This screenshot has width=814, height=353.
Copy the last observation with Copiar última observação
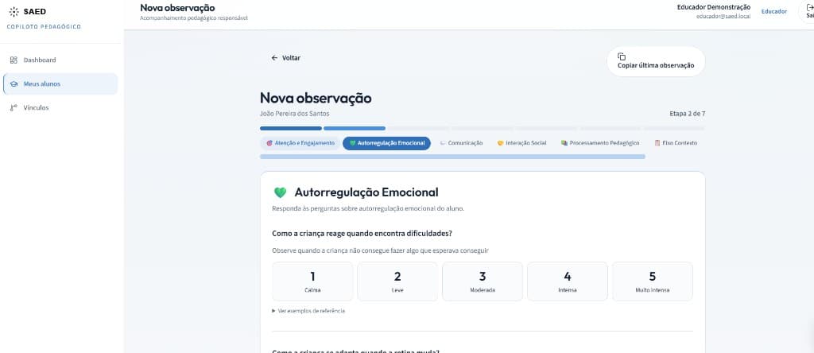(x=656, y=61)
